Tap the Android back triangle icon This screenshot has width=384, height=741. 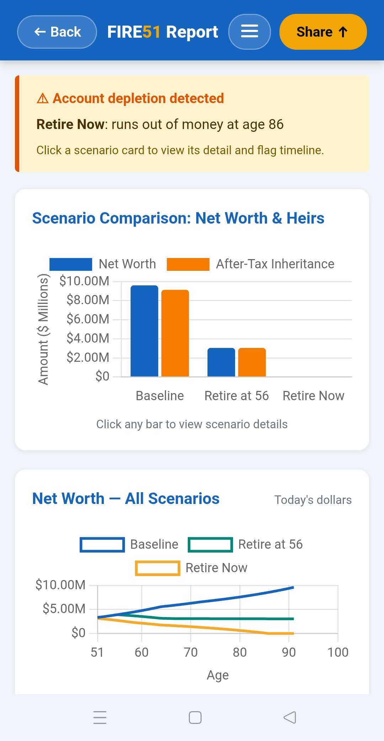[x=290, y=717]
